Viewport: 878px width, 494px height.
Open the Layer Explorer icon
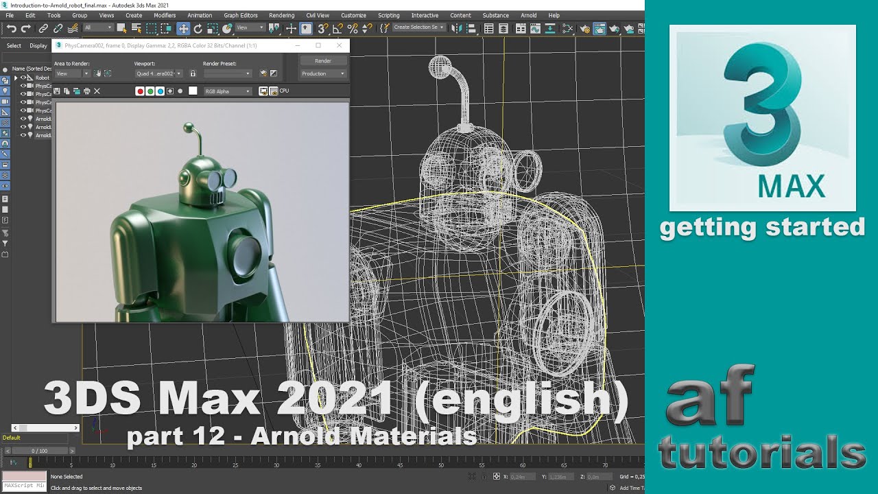click(x=503, y=28)
